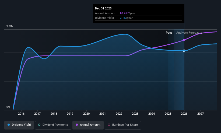Click the 2.8% y-axis label
221x133 pixels.
pyautogui.click(x=9, y=26)
